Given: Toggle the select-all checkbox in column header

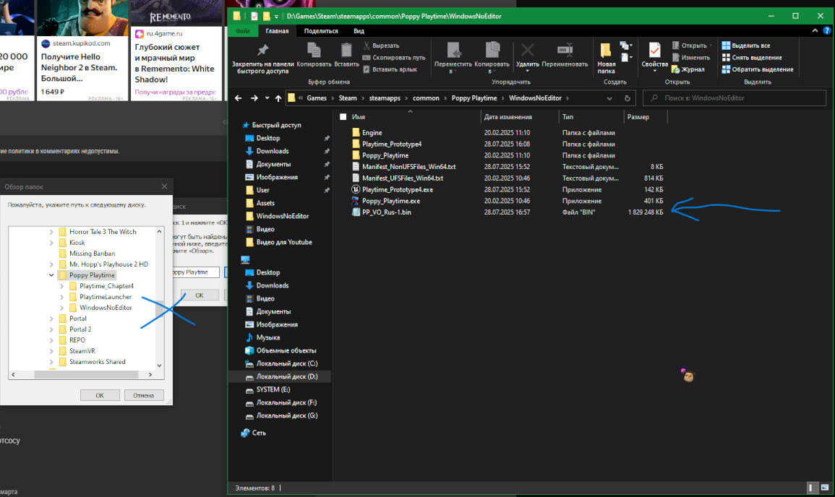Looking at the screenshot, I should (x=343, y=117).
